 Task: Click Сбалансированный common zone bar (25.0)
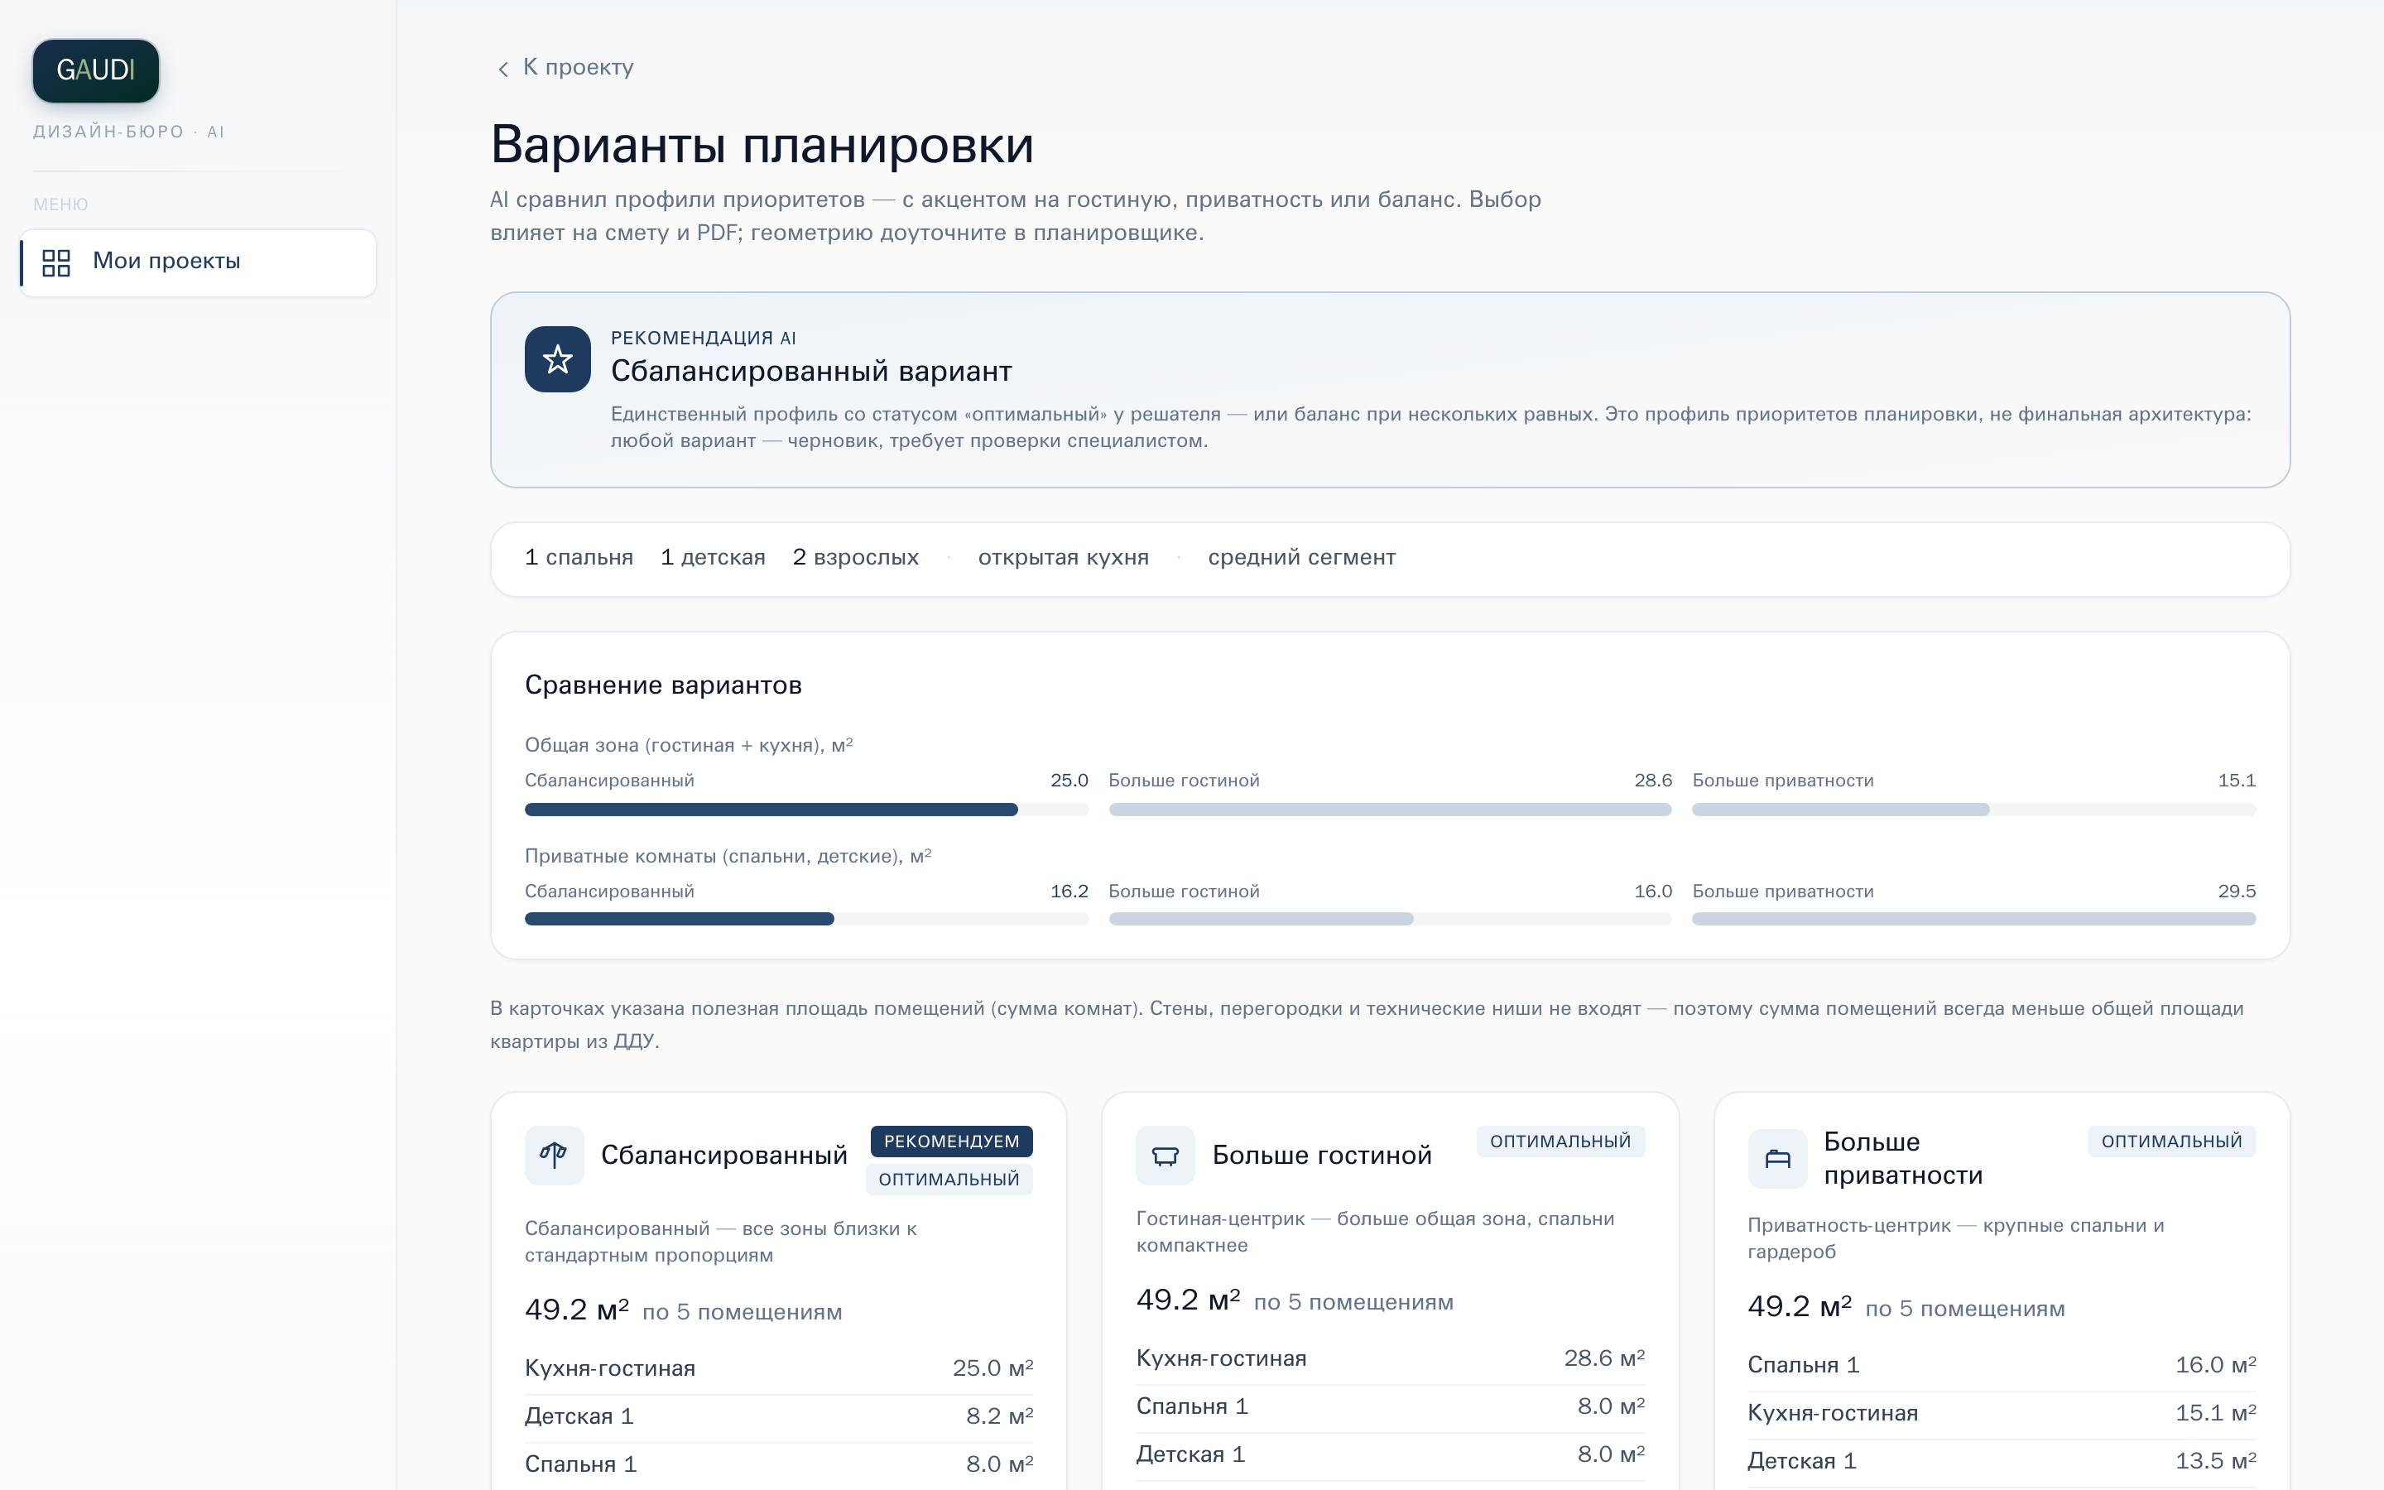tap(805, 809)
